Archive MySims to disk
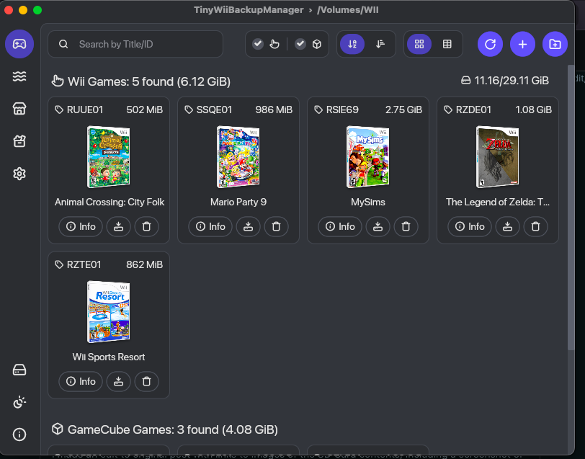The width and height of the screenshot is (585, 459). (378, 226)
